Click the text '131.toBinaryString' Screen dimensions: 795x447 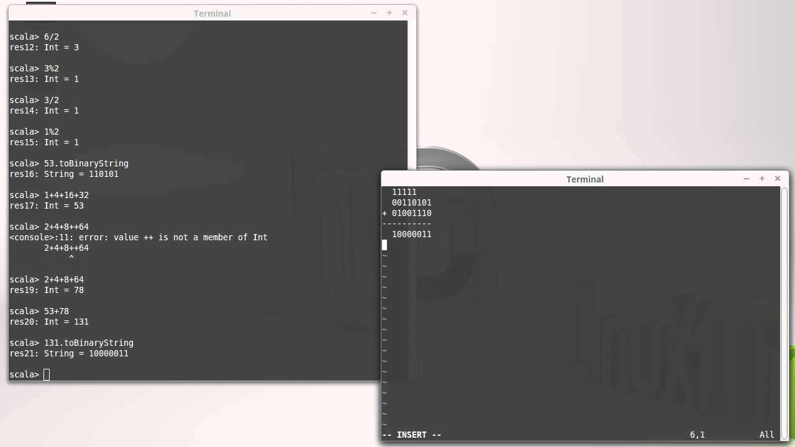point(89,343)
